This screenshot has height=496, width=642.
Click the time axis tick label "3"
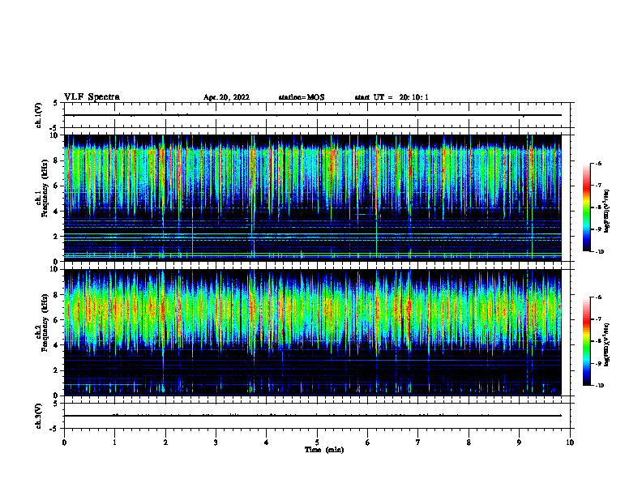(216, 443)
